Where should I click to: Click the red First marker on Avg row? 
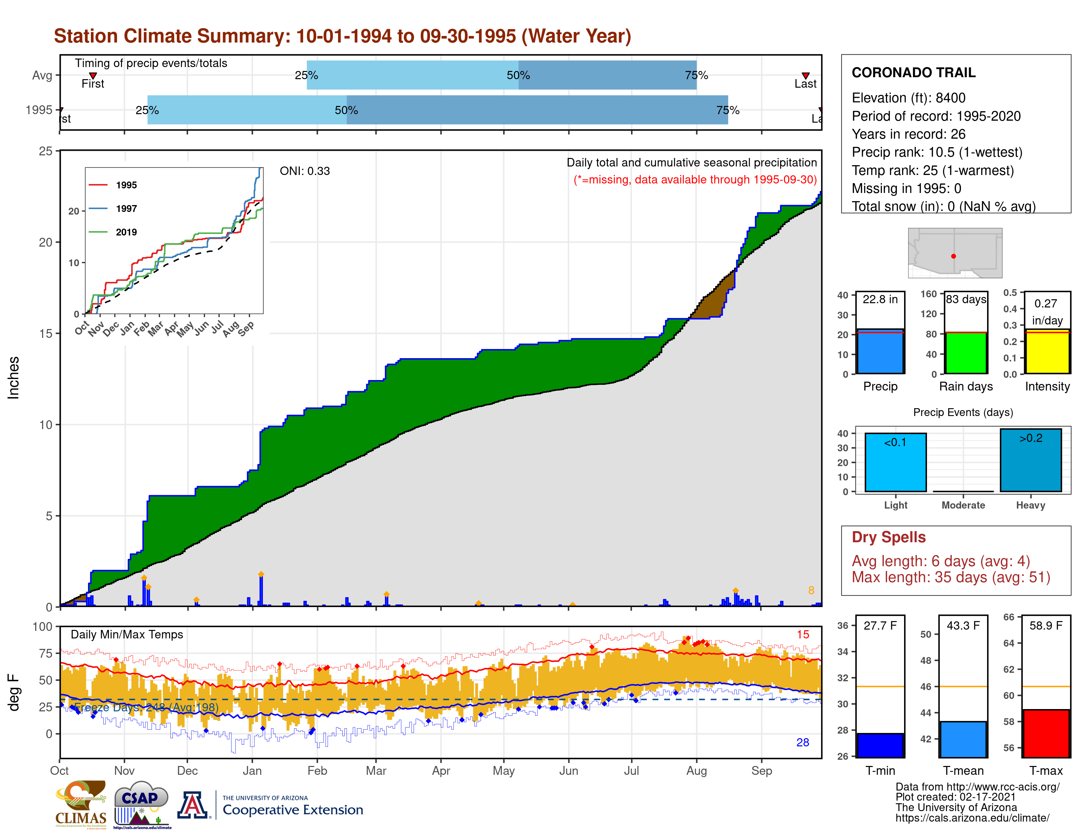93,75
